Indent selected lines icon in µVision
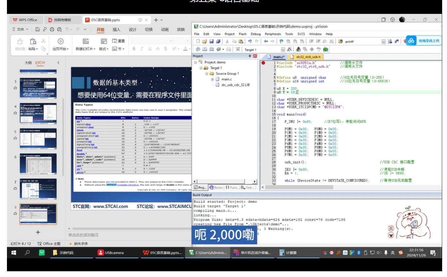The height and width of the screenshot is (277, 447). tap(311, 41)
